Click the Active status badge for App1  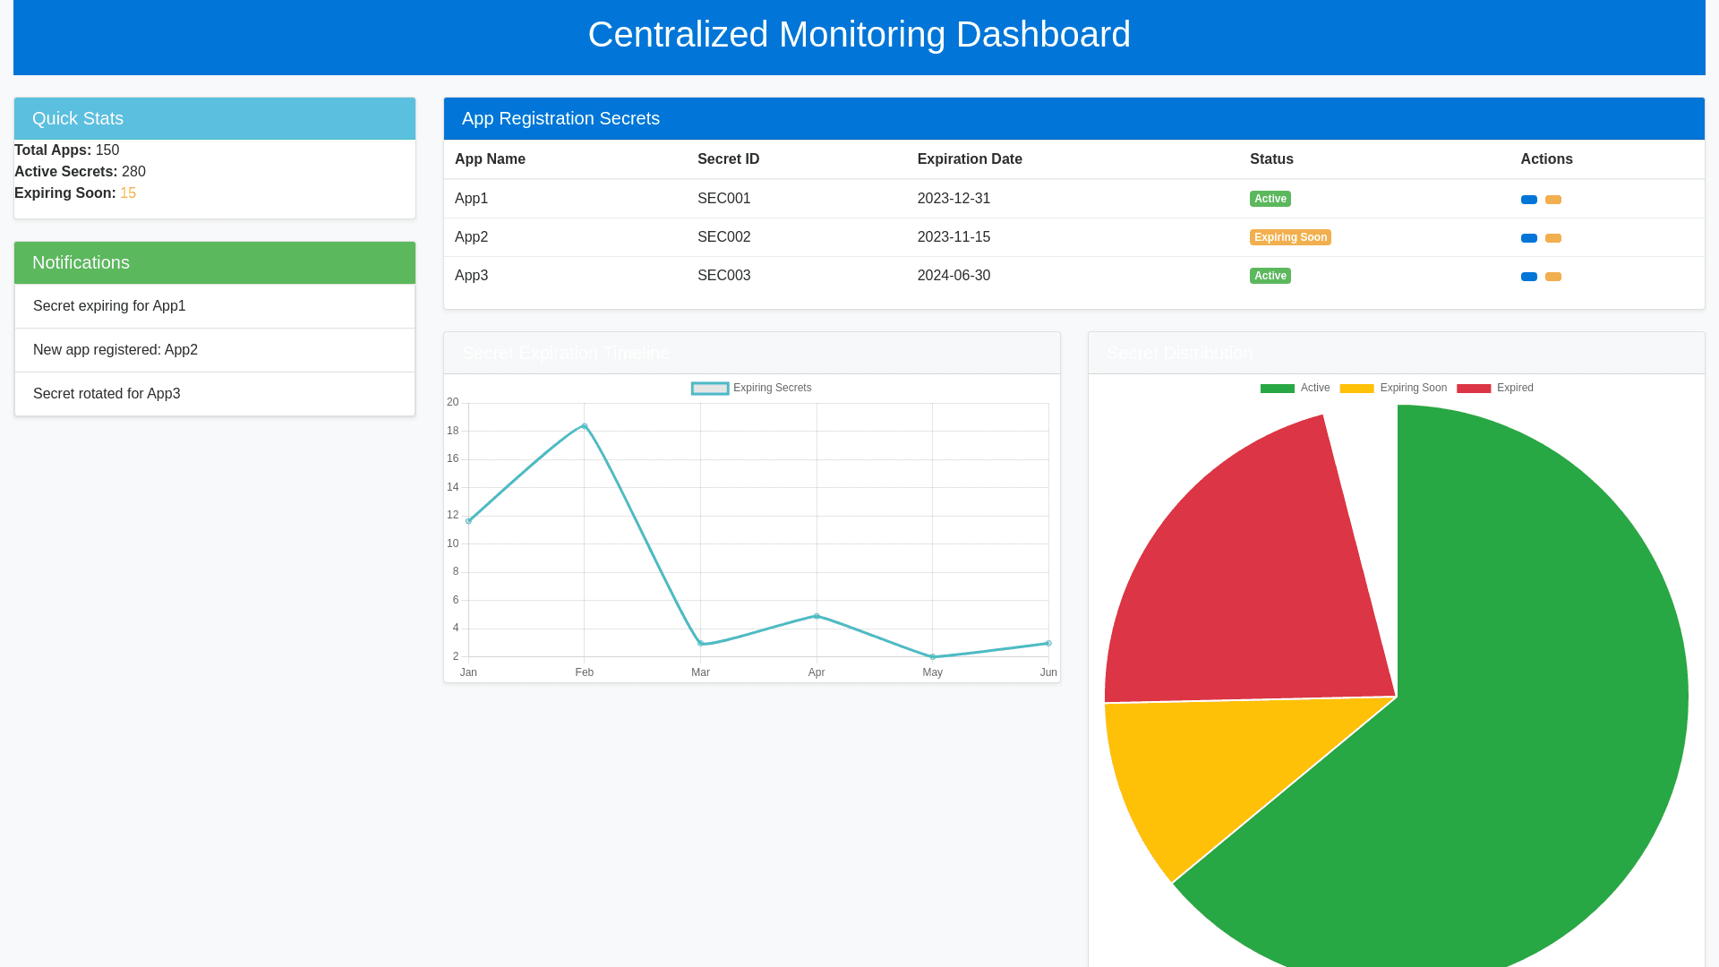coord(1270,199)
